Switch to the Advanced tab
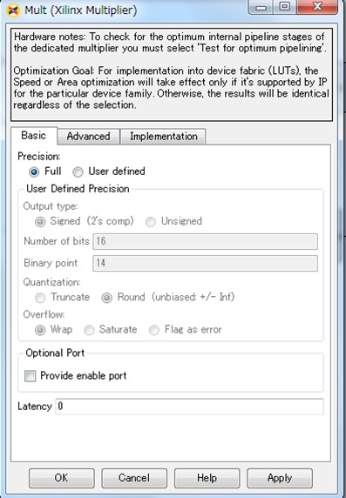 pos(88,137)
